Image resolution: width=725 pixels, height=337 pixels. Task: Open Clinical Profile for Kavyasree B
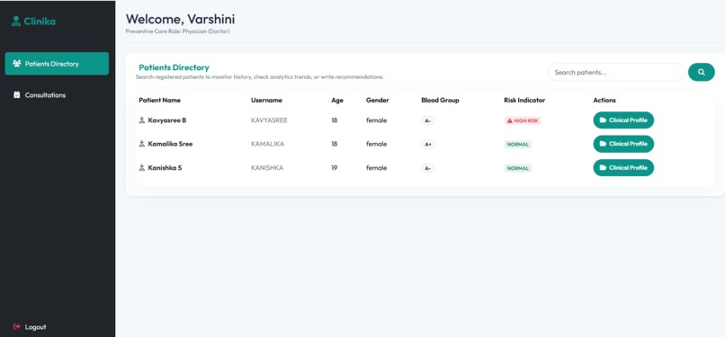[x=623, y=120]
